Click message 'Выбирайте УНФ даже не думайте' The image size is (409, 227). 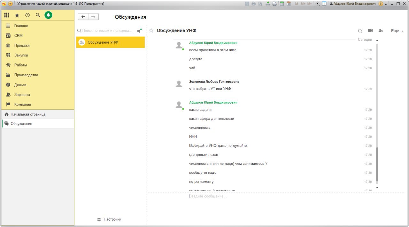pos(218,146)
